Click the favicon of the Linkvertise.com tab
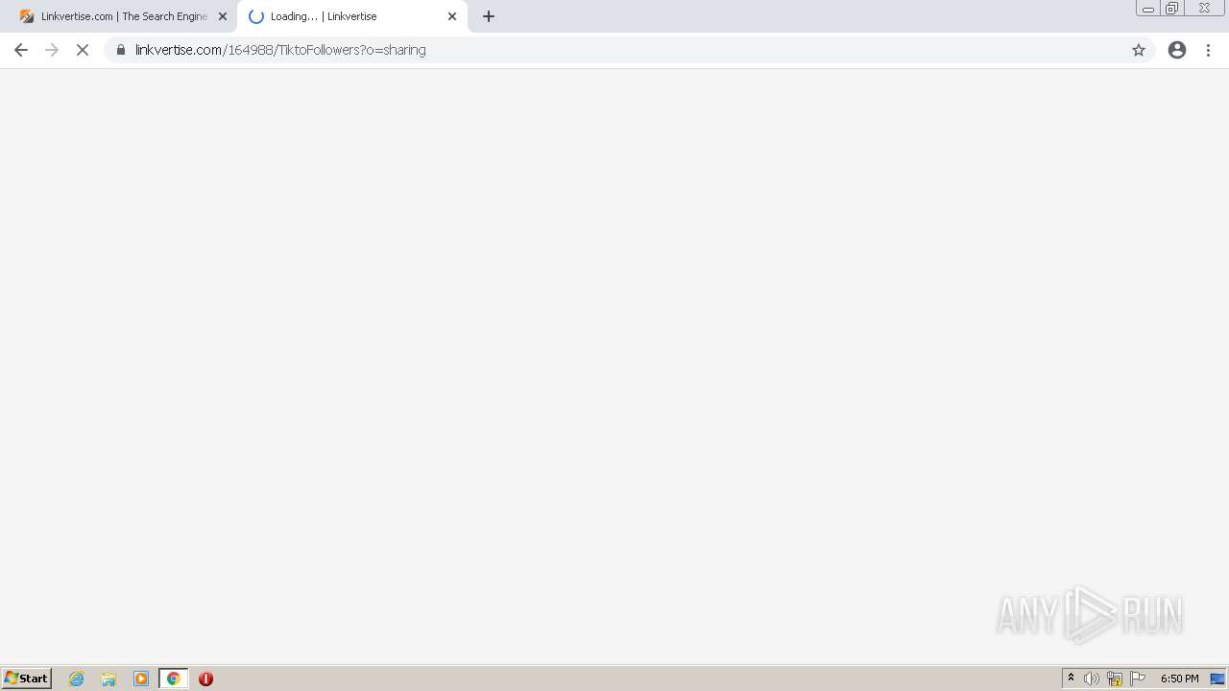Image resolution: width=1229 pixels, height=691 pixels. click(x=27, y=16)
